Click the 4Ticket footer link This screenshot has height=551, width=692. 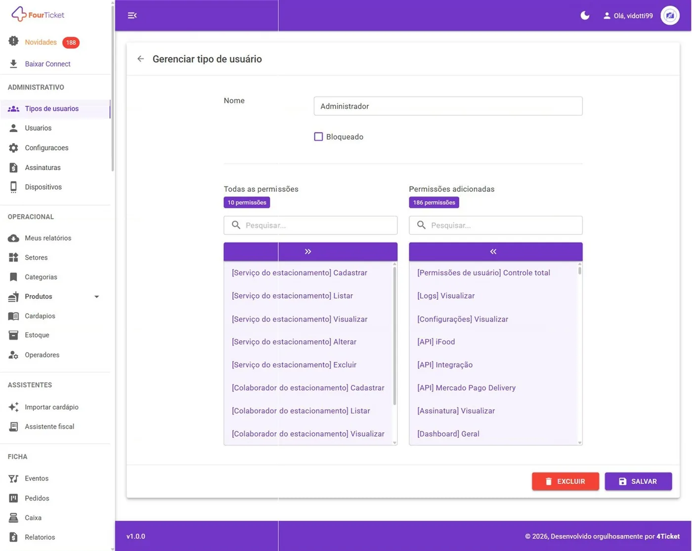[x=668, y=536]
